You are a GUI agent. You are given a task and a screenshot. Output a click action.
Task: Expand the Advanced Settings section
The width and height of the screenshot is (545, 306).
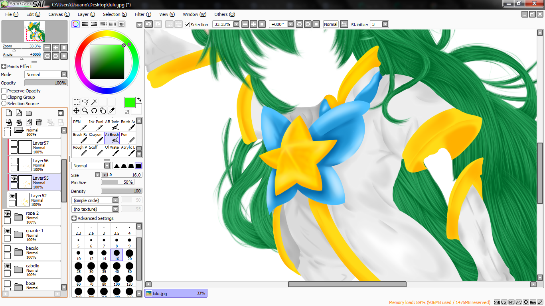pyautogui.click(x=74, y=218)
